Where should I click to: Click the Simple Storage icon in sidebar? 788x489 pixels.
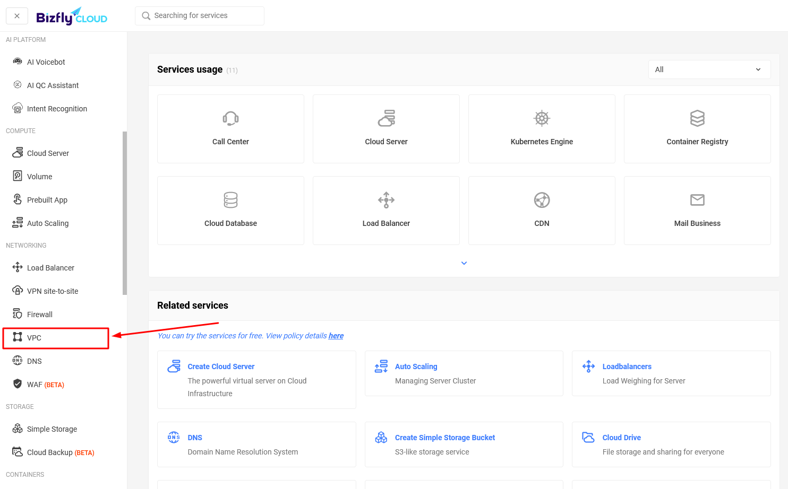click(x=18, y=429)
